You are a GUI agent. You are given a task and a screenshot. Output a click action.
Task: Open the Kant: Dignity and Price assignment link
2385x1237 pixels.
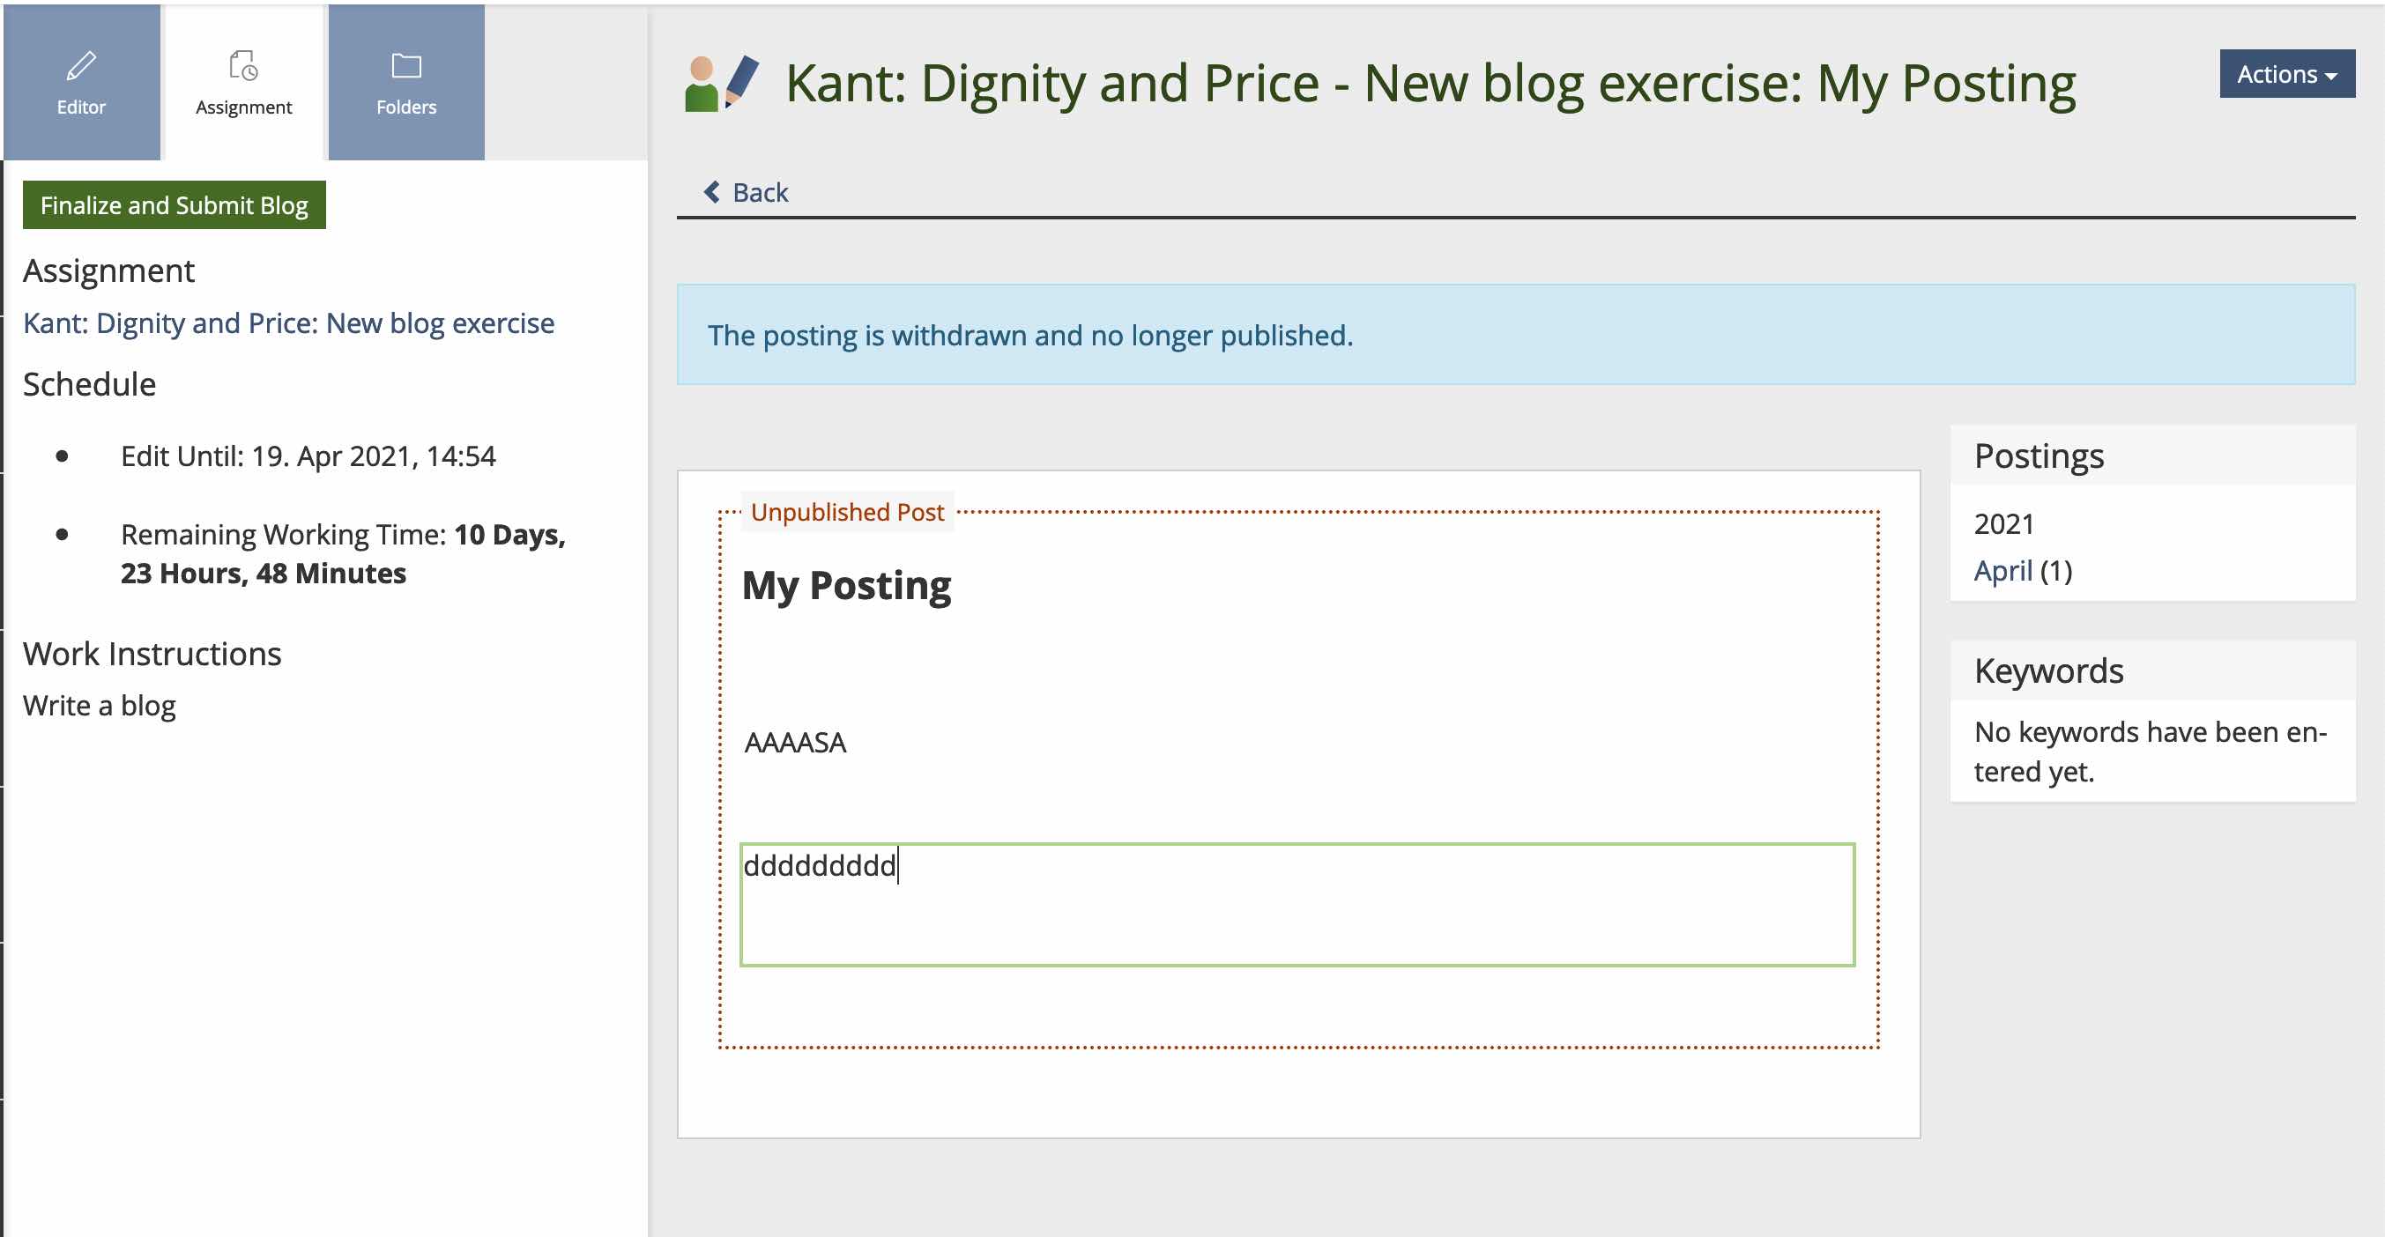288,322
